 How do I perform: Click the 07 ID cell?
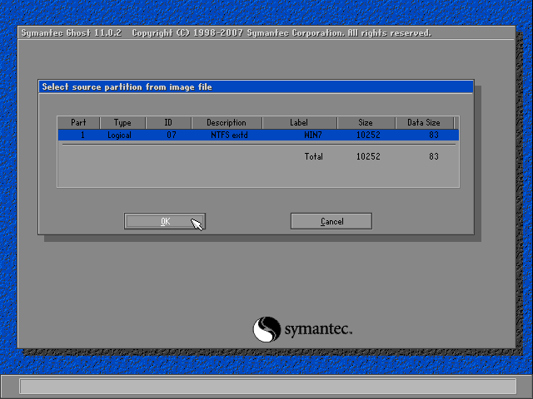click(172, 135)
